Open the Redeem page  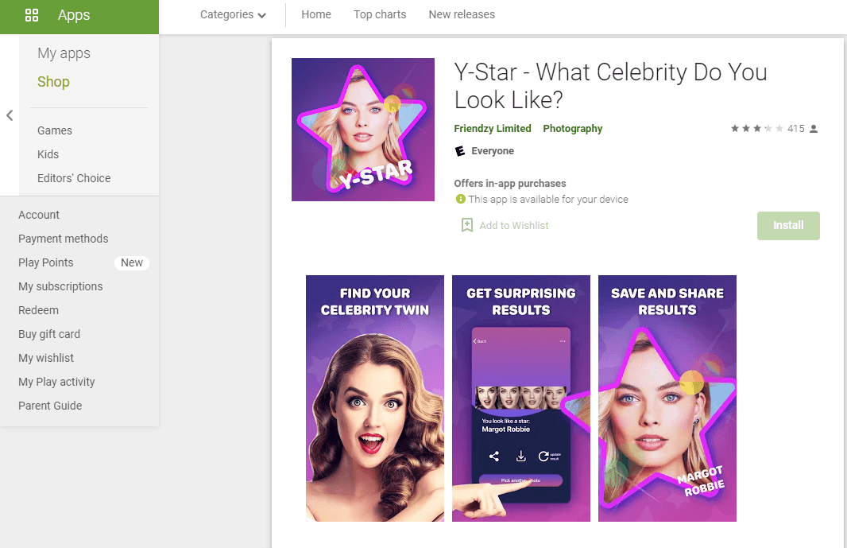38,310
